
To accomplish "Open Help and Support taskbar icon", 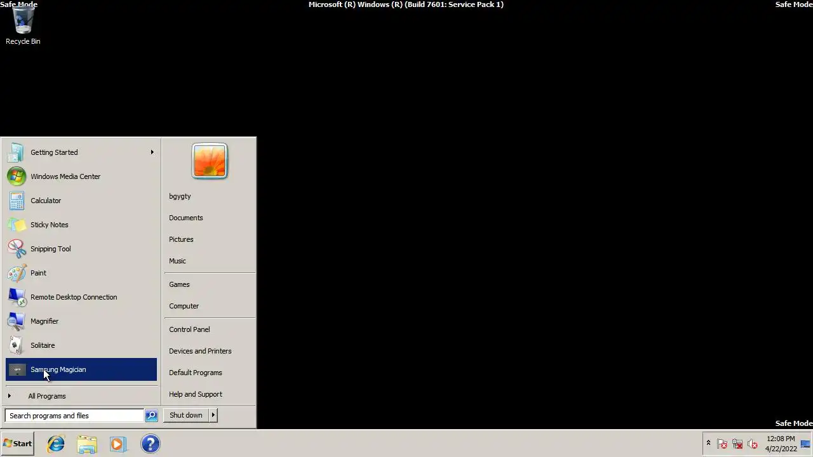I will click(150, 444).
